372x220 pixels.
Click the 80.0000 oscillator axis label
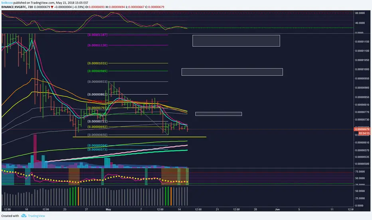coord(360,13)
